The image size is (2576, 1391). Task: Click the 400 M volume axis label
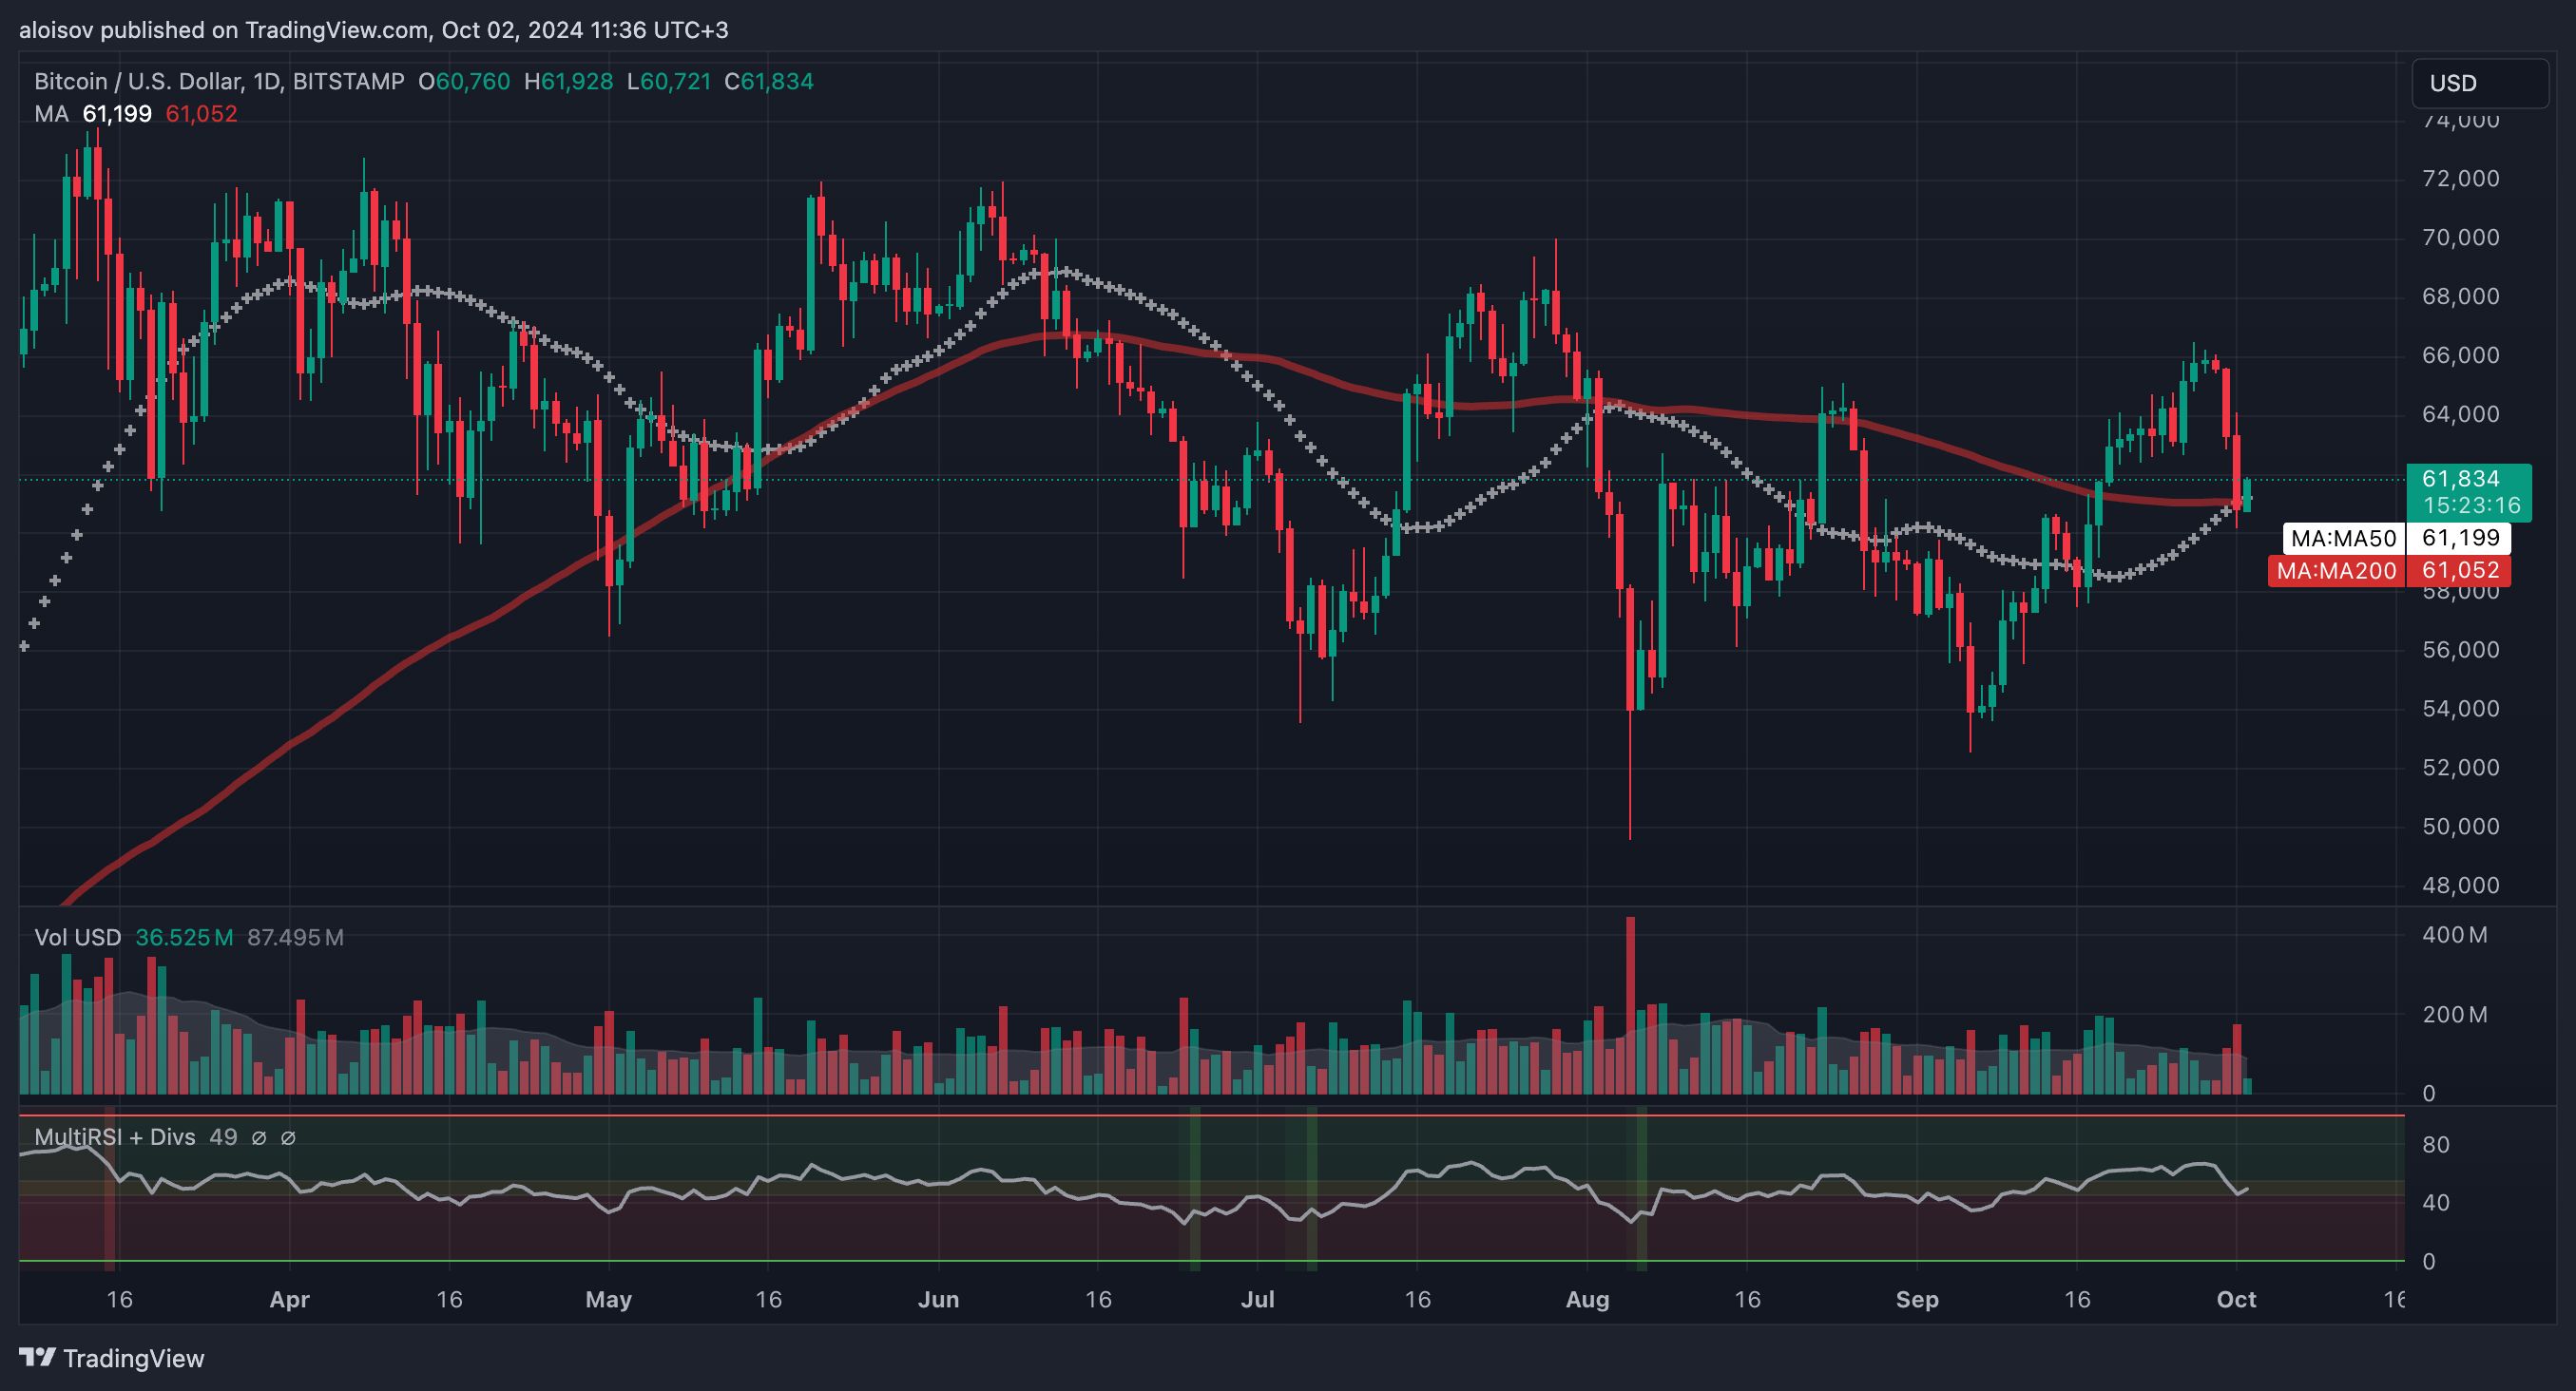coord(2455,935)
